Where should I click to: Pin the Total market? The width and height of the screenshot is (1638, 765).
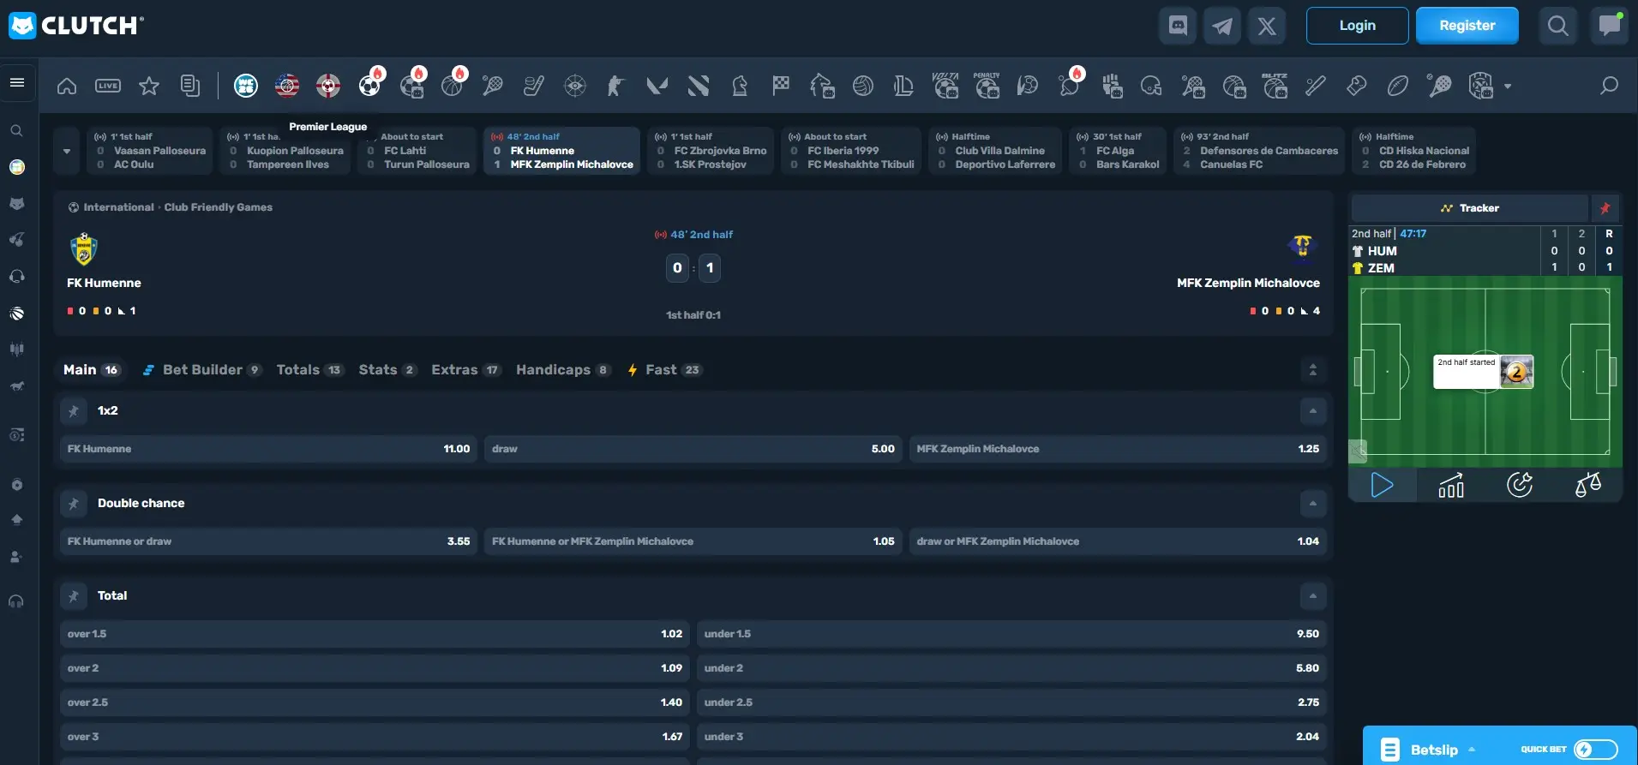pyautogui.click(x=74, y=596)
